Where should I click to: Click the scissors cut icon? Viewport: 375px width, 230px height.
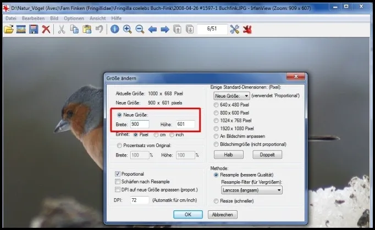pos(62,29)
